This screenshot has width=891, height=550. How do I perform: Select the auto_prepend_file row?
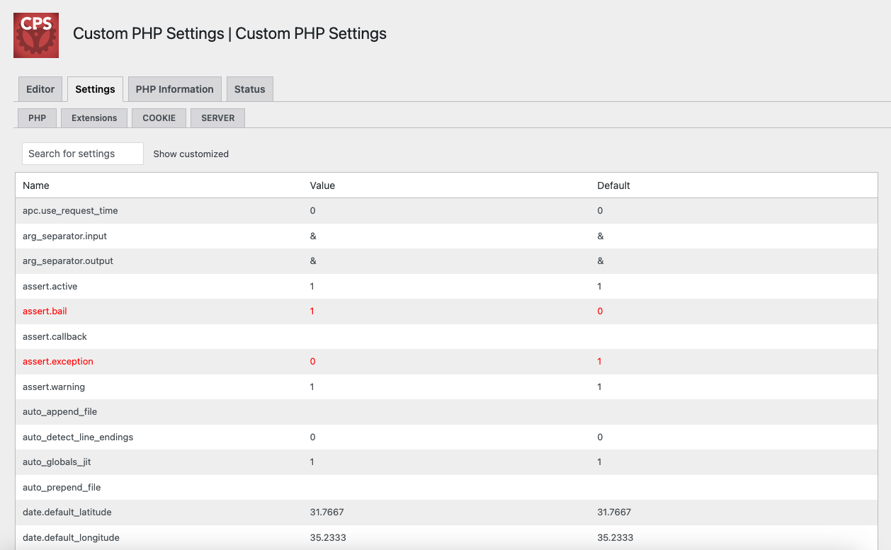tap(62, 487)
